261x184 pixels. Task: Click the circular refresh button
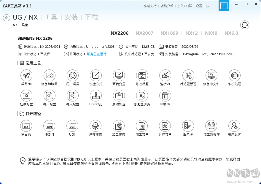245,25
